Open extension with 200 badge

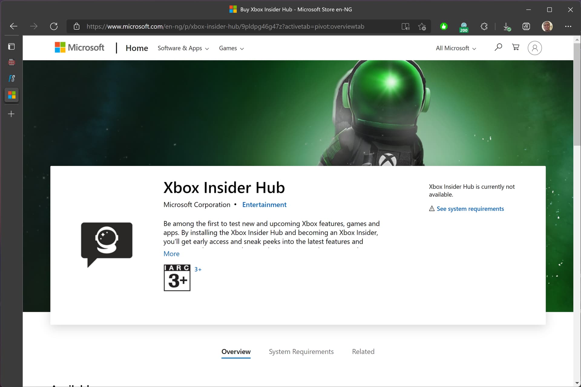[x=464, y=27]
